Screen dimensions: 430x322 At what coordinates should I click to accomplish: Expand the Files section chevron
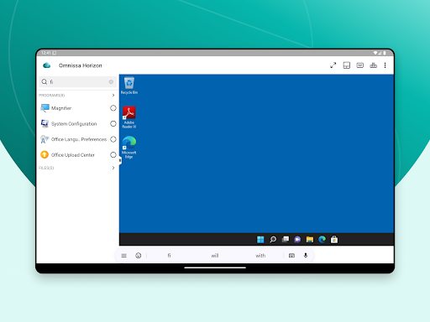tap(113, 168)
